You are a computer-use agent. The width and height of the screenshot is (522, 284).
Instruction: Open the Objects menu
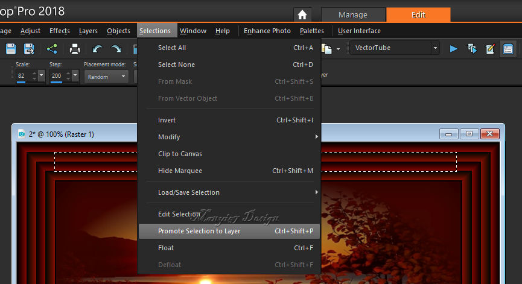[x=118, y=31]
